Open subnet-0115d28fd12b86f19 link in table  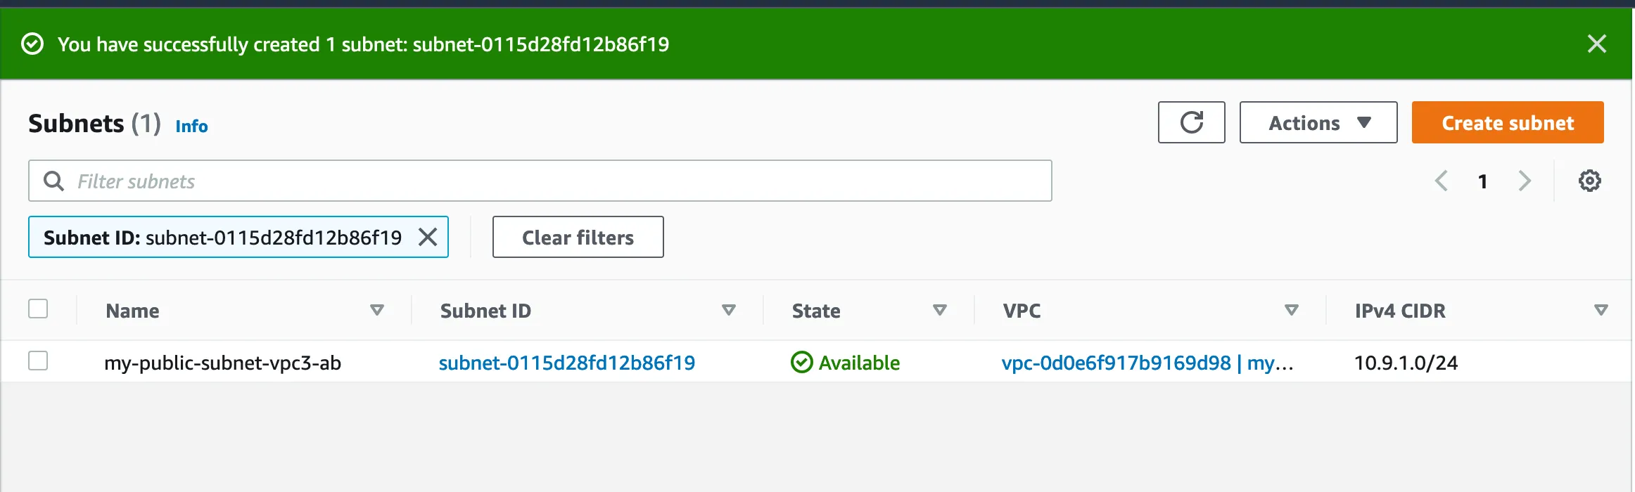(566, 363)
